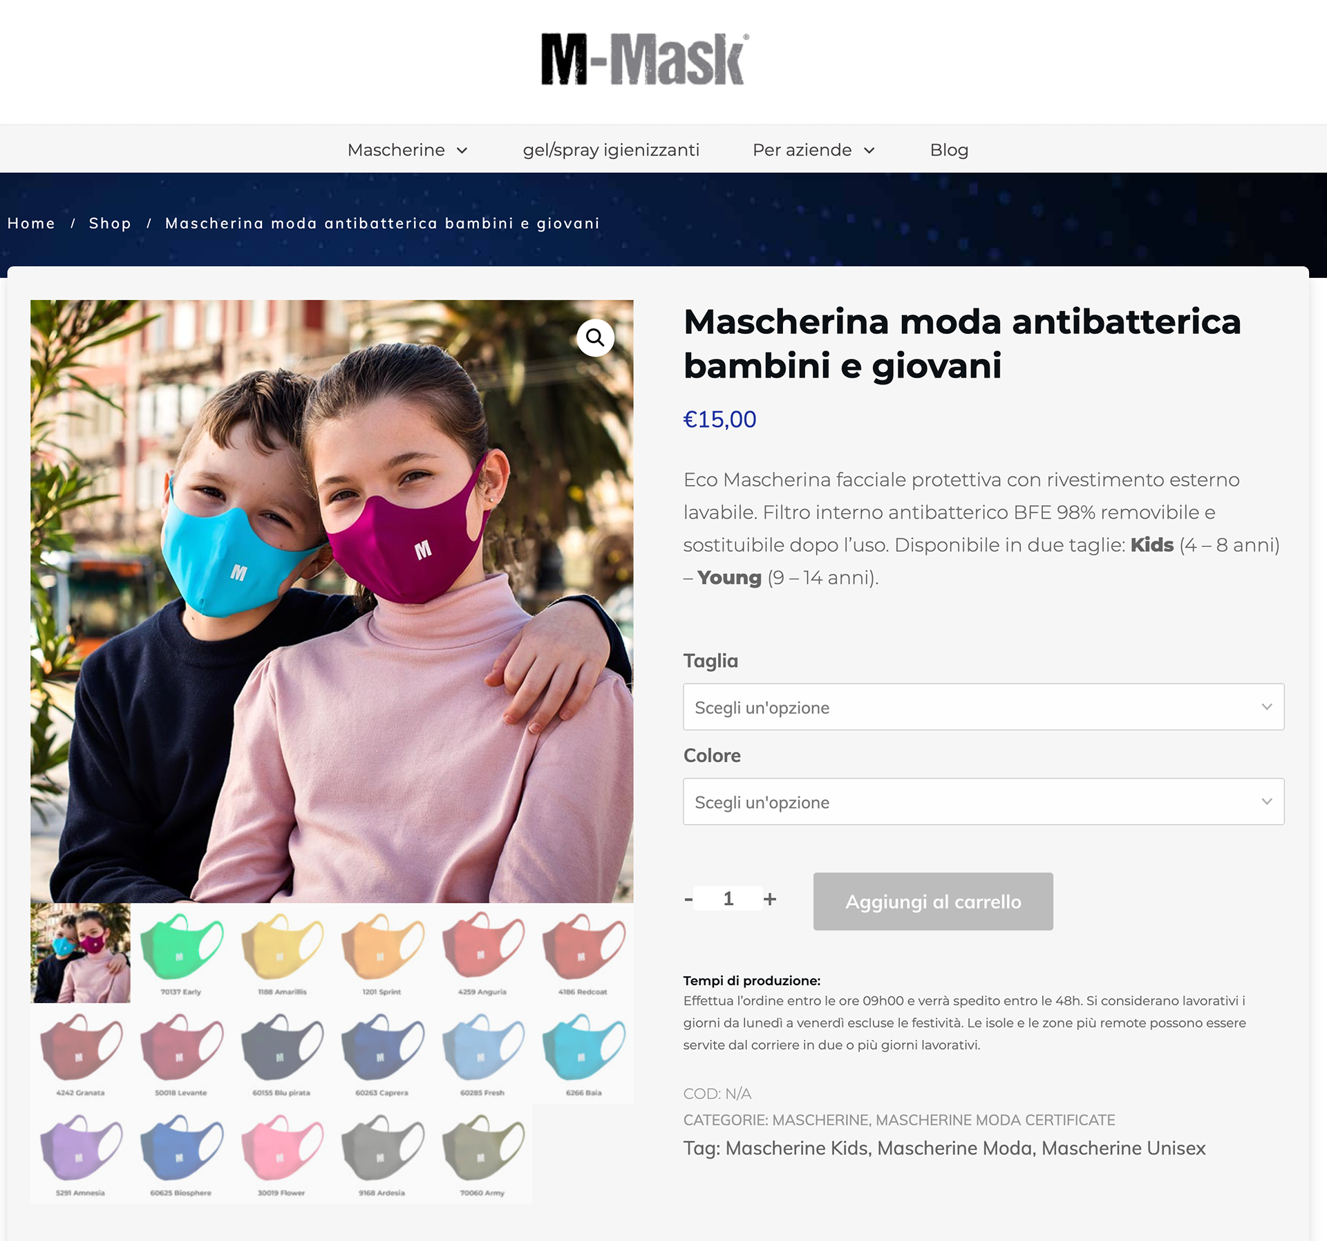Navigate to Shop breadcrumb
Viewport: 1327px width, 1241px height.
point(110,223)
